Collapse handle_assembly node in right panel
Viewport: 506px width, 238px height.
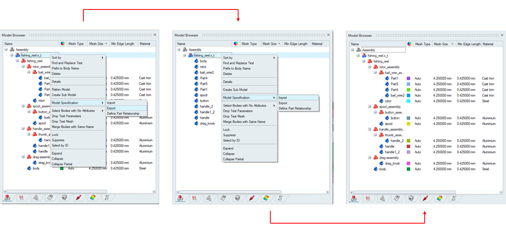(x=370, y=129)
